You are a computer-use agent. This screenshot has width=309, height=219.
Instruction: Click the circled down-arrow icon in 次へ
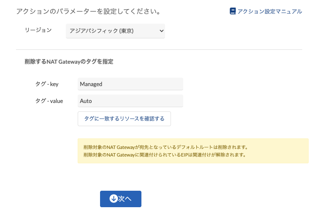point(114,198)
